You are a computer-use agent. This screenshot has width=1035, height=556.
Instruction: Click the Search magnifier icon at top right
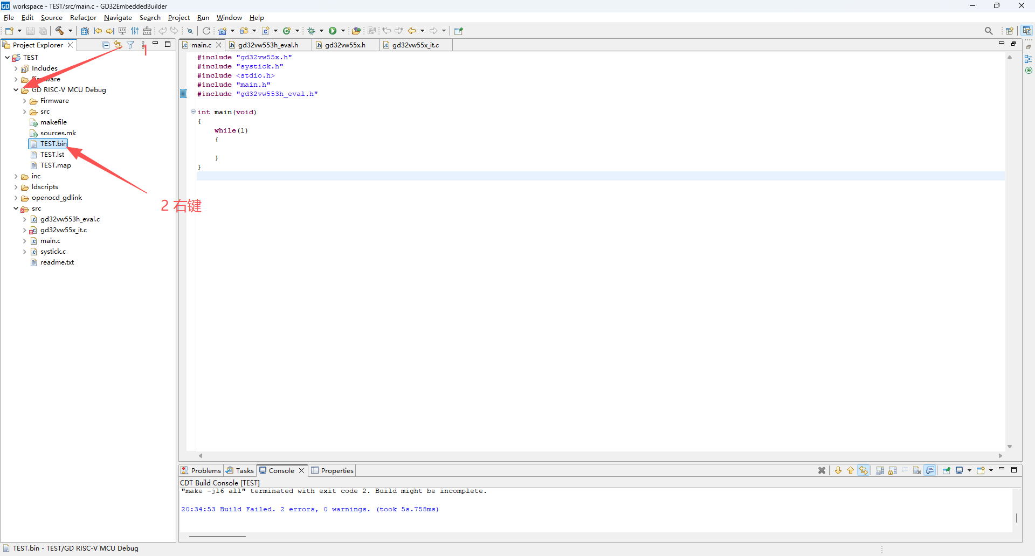point(988,31)
